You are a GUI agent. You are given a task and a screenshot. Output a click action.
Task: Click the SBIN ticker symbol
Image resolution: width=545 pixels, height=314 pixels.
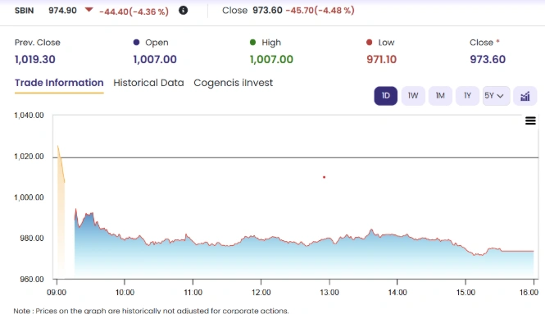tap(24, 11)
